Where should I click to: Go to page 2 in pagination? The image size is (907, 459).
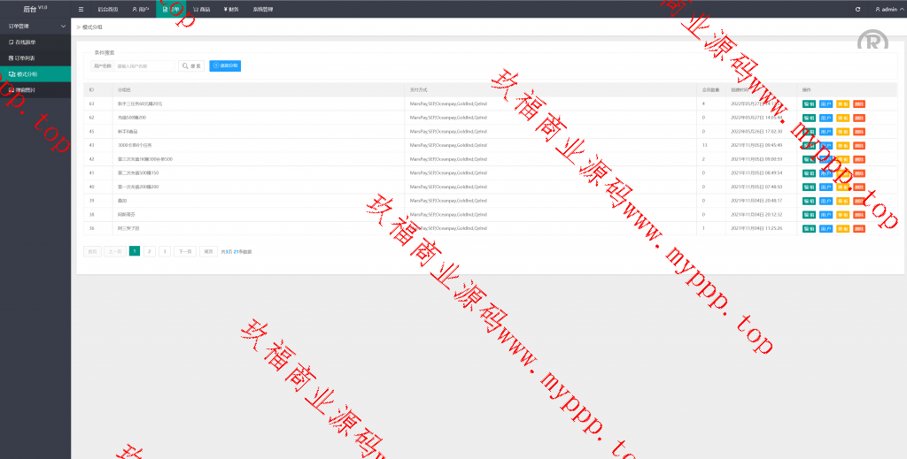[x=150, y=251]
